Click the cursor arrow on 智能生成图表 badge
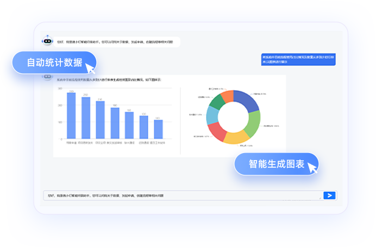Screen dimensions: 376x248 point(312,169)
